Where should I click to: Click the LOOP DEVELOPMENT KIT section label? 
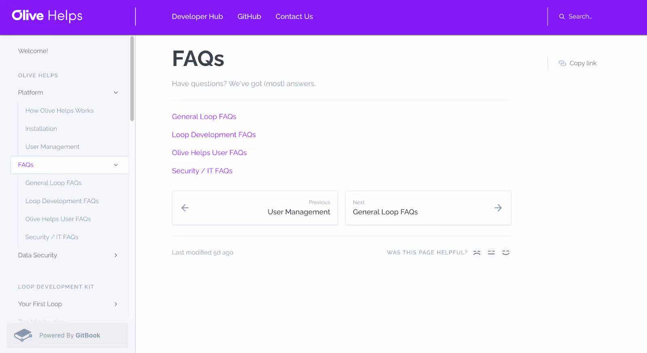(56, 287)
